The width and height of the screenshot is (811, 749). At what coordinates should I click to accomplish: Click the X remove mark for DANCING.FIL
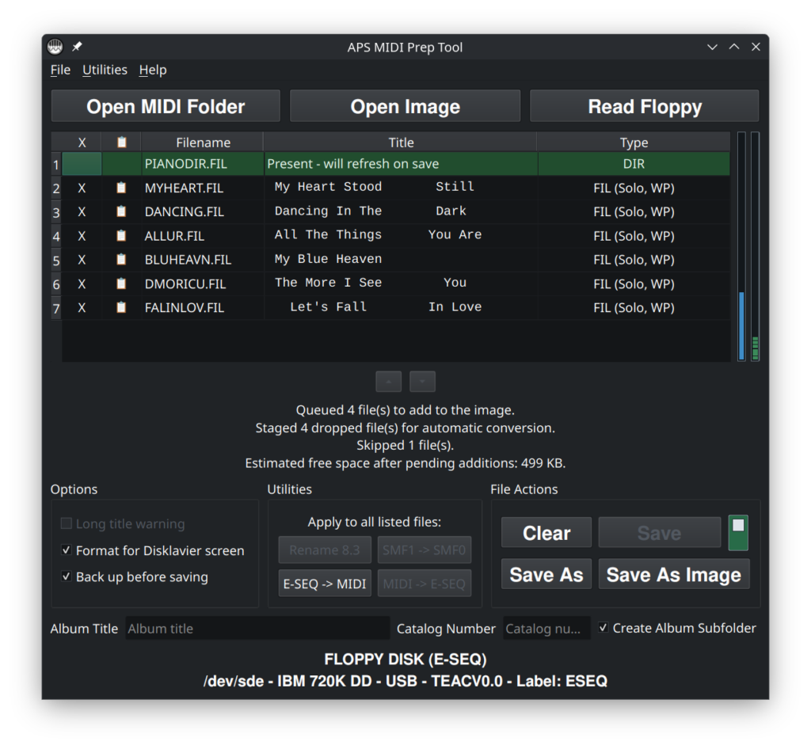[82, 212]
